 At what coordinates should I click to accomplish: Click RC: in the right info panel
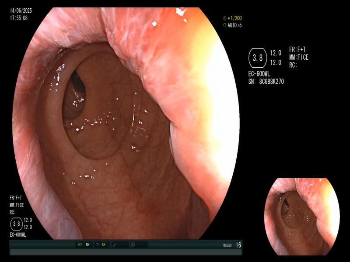293,65
